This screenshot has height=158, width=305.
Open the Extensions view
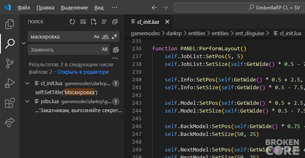(9, 103)
